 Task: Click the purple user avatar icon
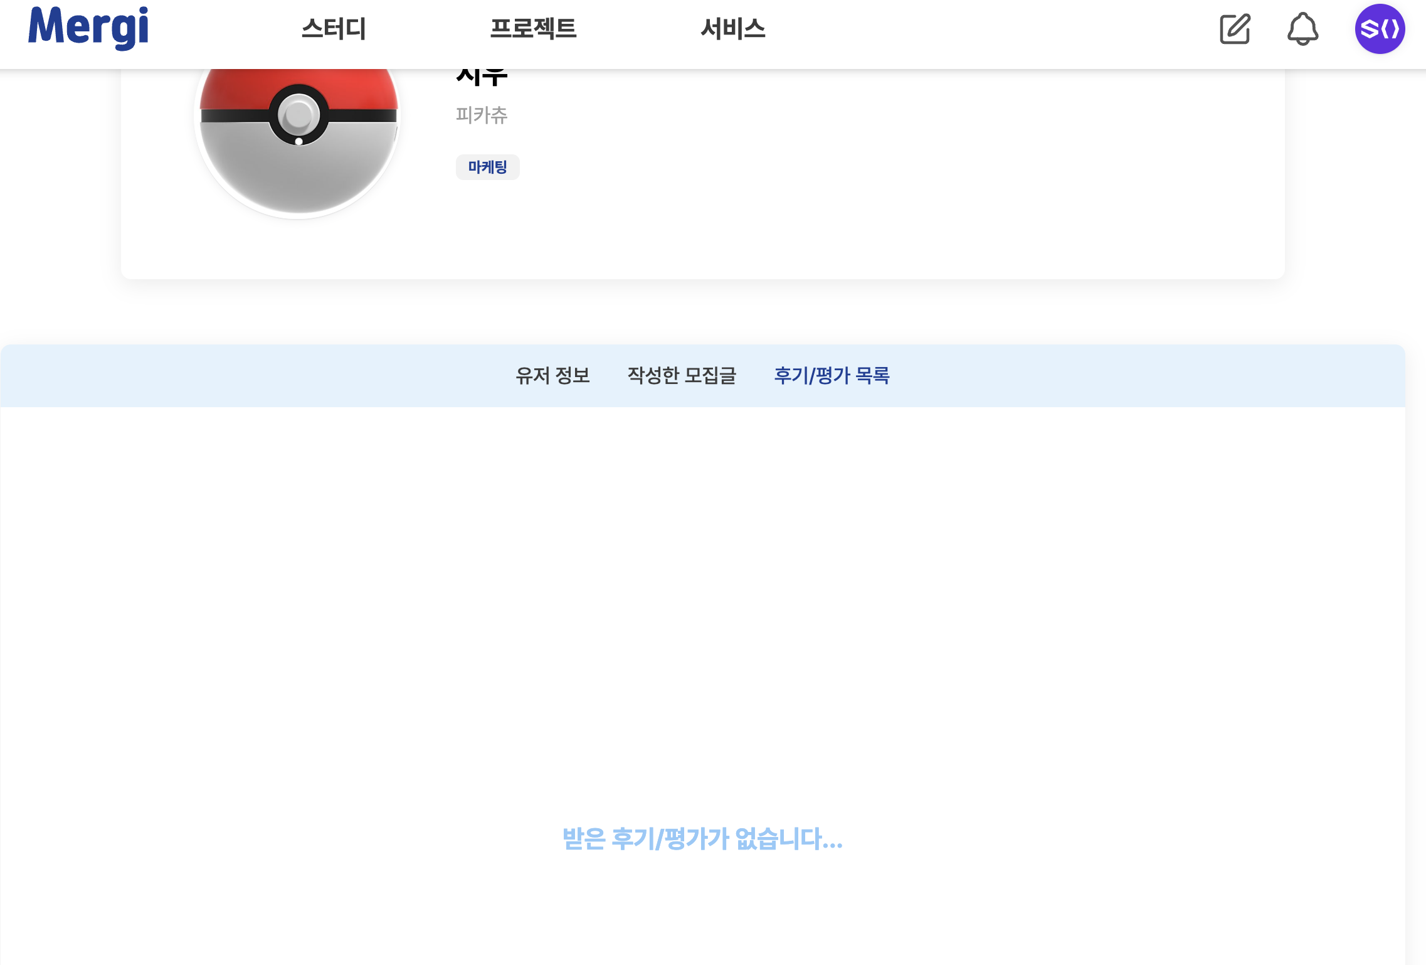[x=1380, y=29]
